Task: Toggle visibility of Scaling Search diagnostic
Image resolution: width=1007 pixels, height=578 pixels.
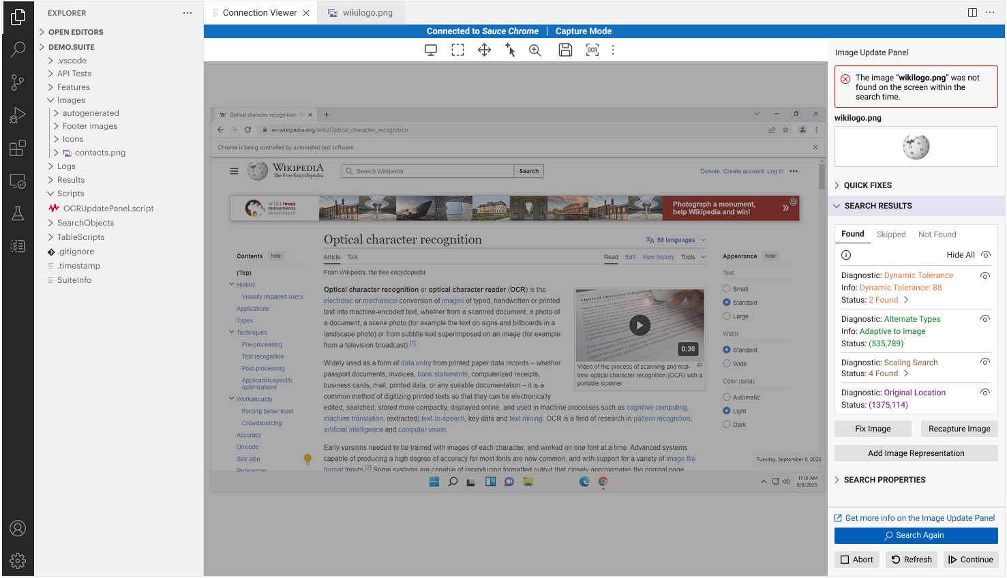Action: click(985, 362)
